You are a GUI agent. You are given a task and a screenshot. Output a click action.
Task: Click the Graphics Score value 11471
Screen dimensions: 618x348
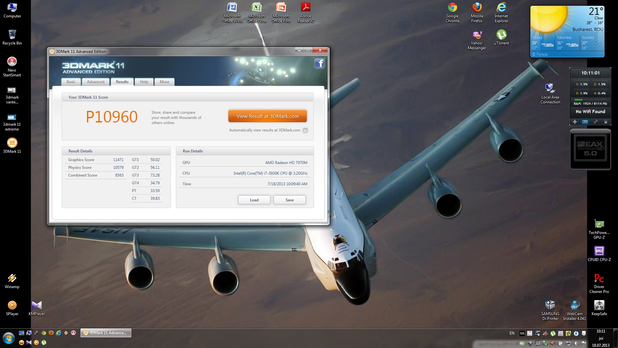(118, 160)
